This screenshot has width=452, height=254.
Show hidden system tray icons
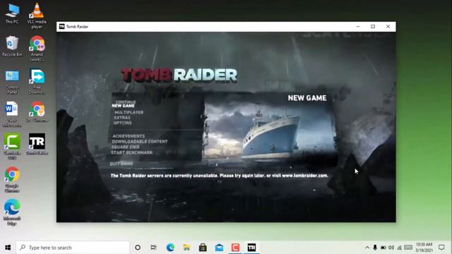(x=367, y=248)
